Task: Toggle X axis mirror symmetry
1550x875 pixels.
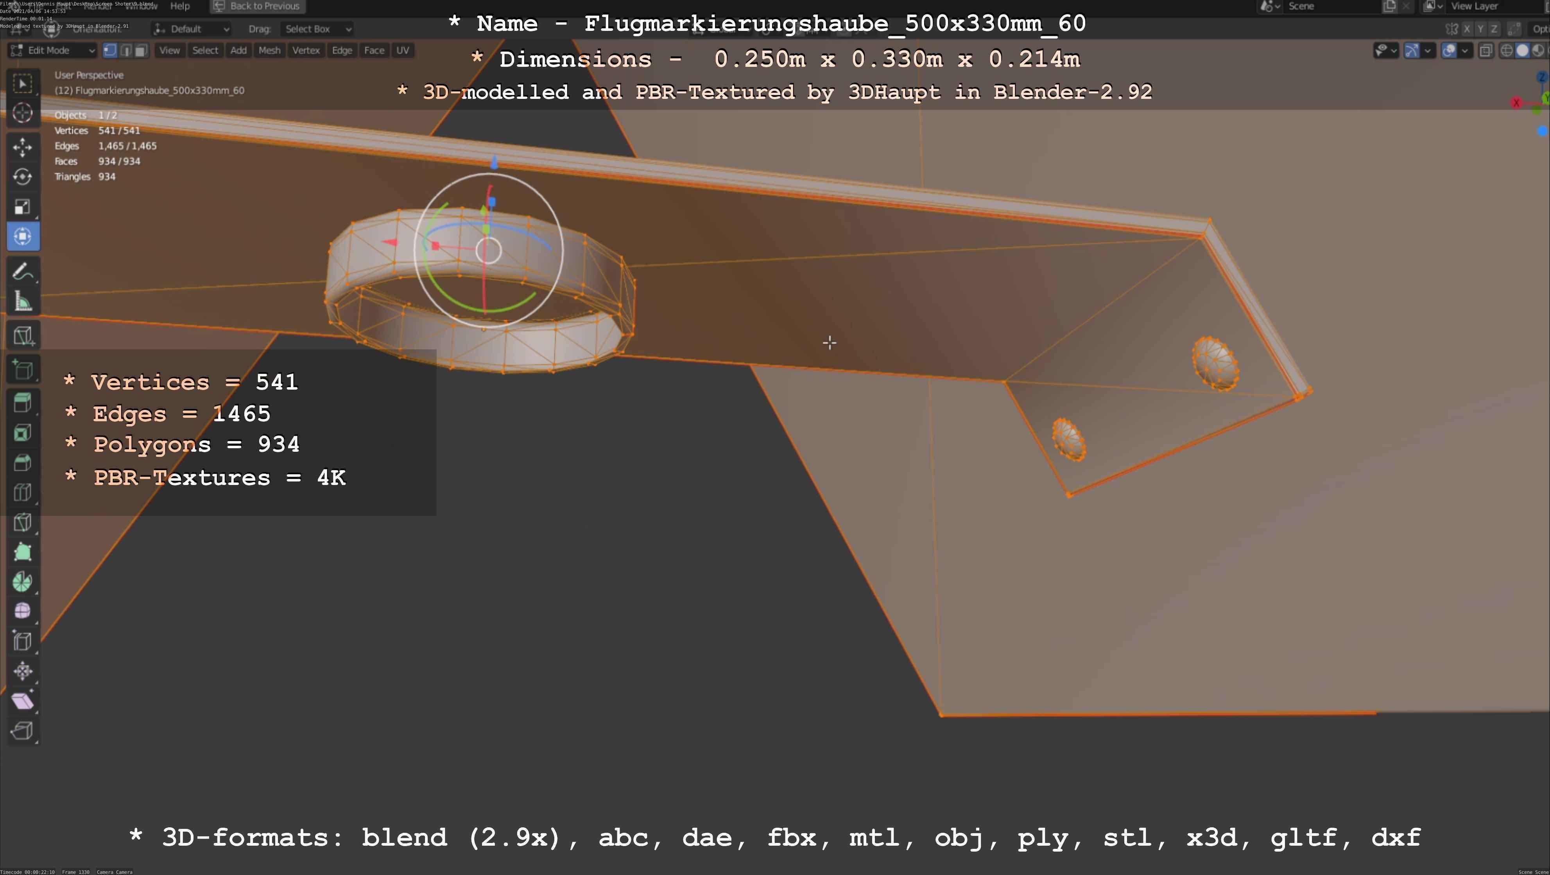Action: coord(1467,29)
